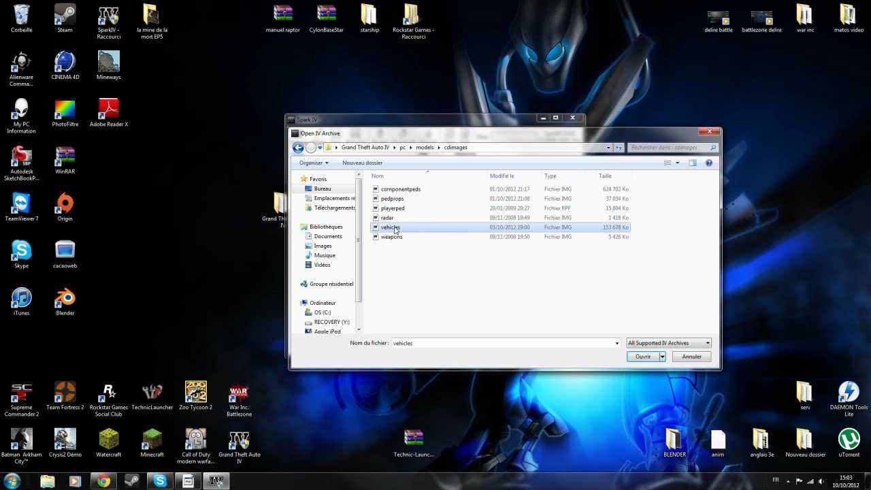This screenshot has height=490, width=871.
Task: Click the 'Rechercher dans' search box
Action: [x=673, y=148]
